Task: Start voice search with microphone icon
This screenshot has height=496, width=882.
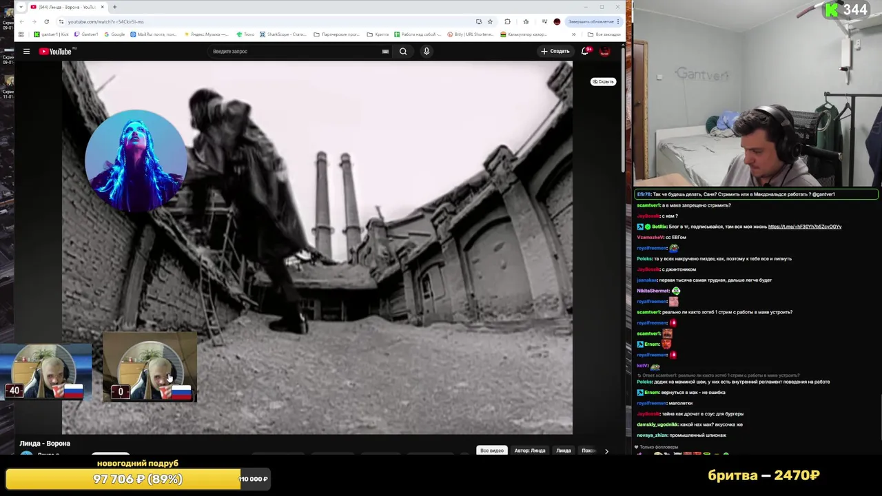Action: pos(427,51)
